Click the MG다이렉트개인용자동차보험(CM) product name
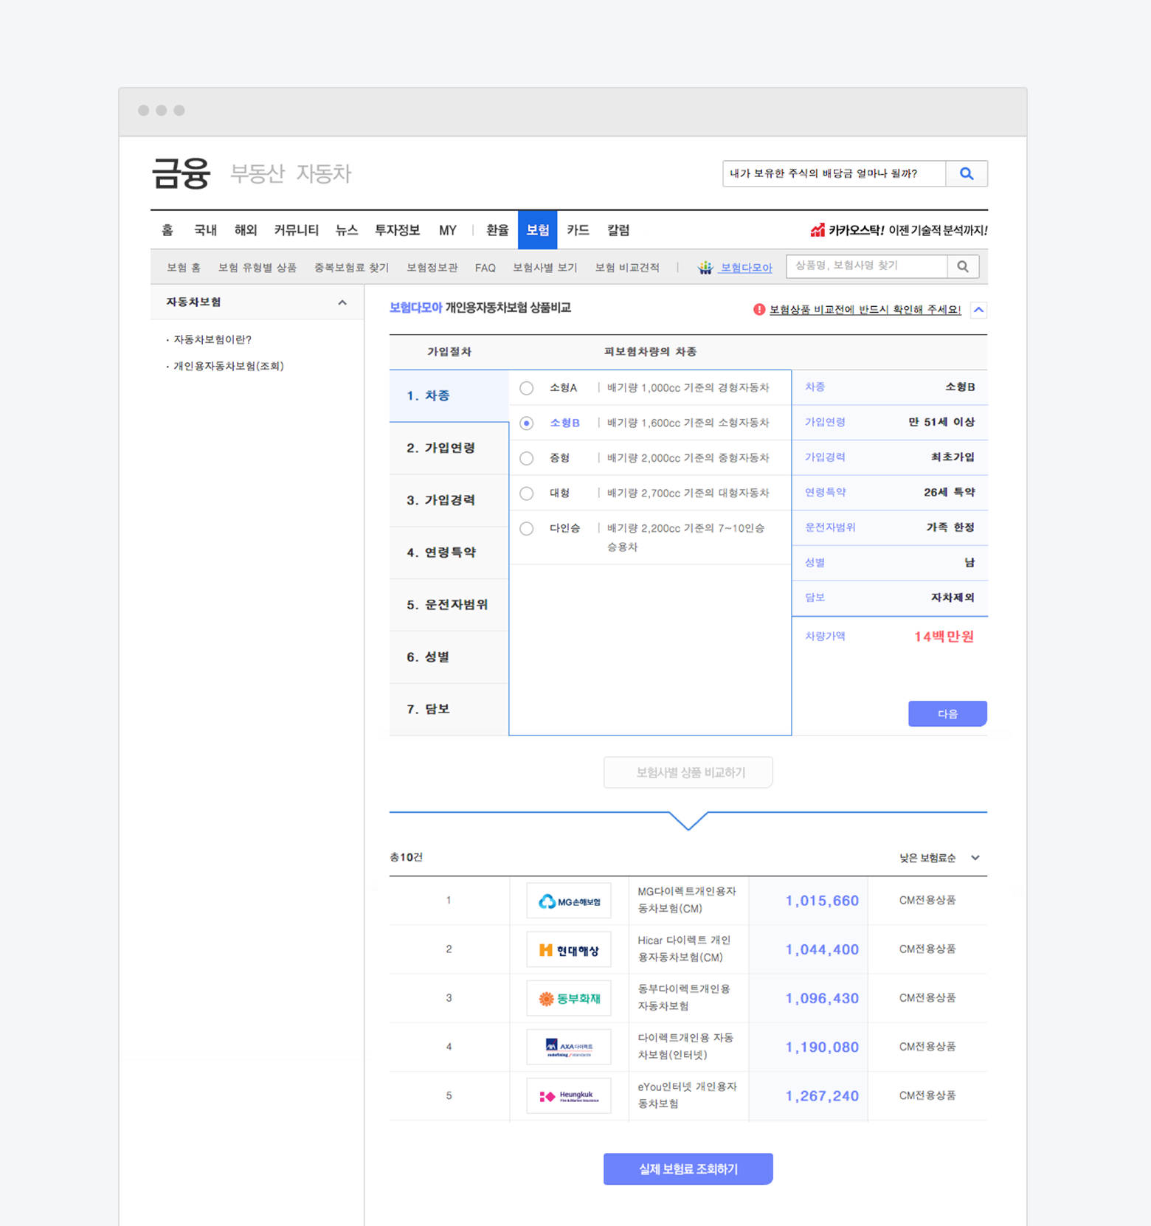The width and height of the screenshot is (1151, 1226). coord(687,900)
